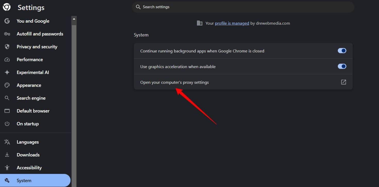Image resolution: width=379 pixels, height=187 pixels.
Task: Click the Appearance palette icon
Action: point(7,85)
